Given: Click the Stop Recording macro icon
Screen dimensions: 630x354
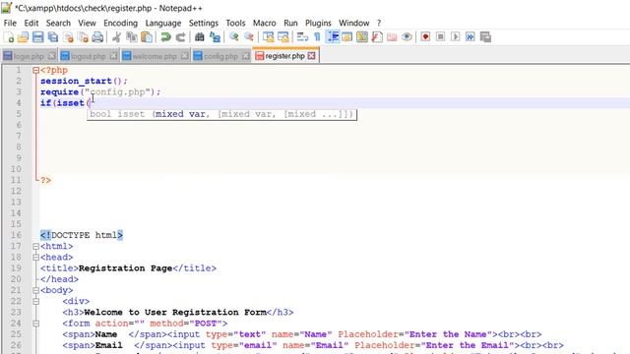Looking at the screenshot, I should pyautogui.click(x=440, y=37).
